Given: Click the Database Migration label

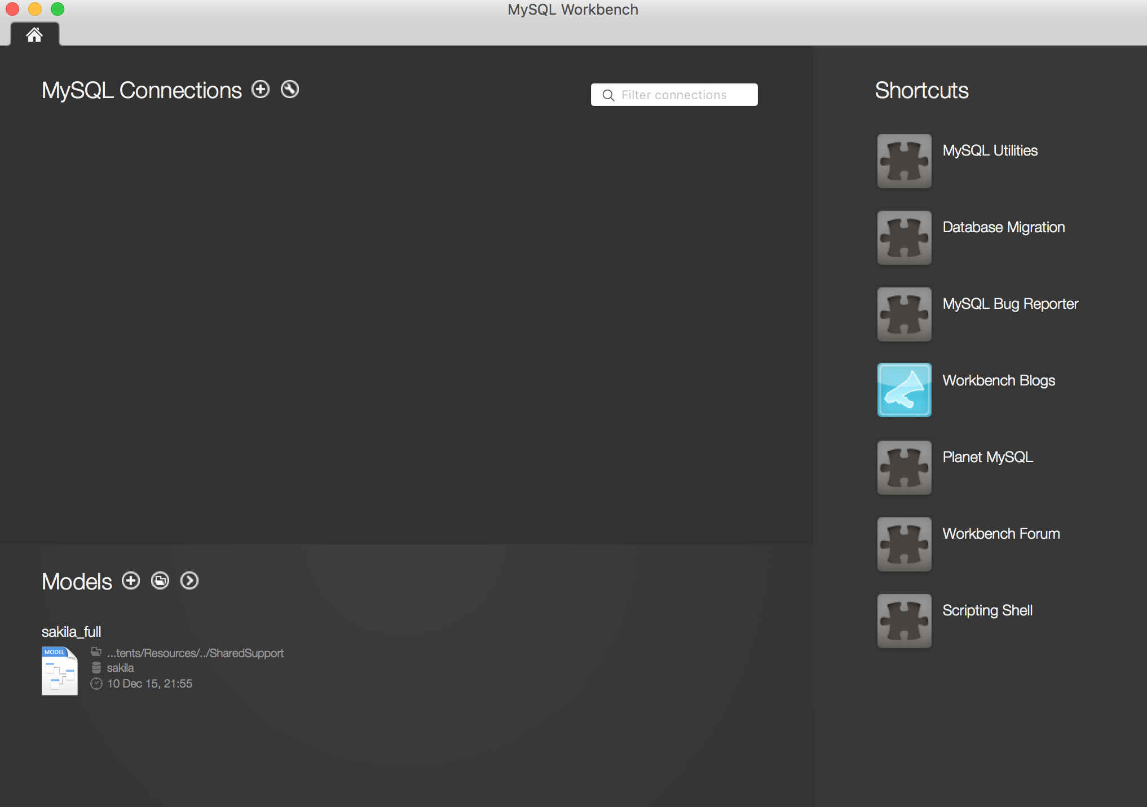Looking at the screenshot, I should tap(1003, 227).
